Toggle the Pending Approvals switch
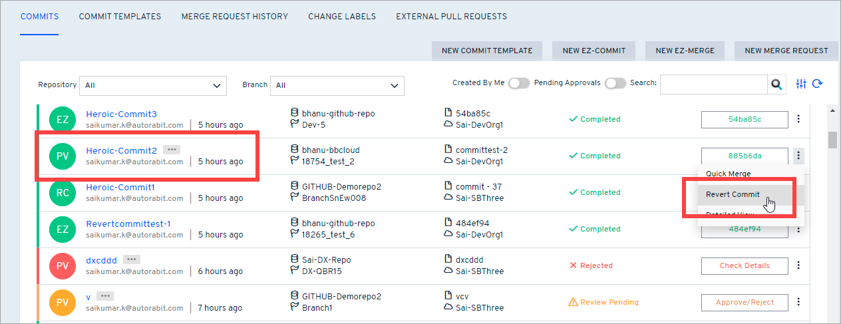 (615, 83)
